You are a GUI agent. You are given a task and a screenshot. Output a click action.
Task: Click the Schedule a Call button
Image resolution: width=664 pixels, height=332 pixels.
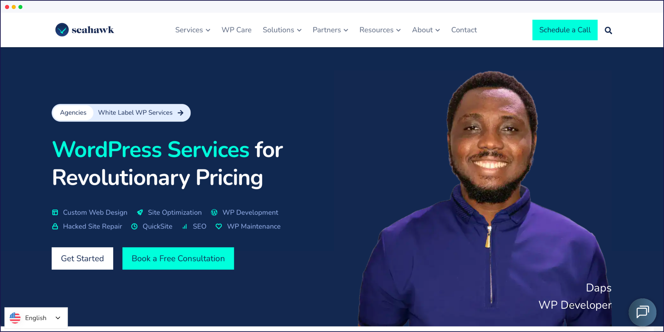click(565, 30)
